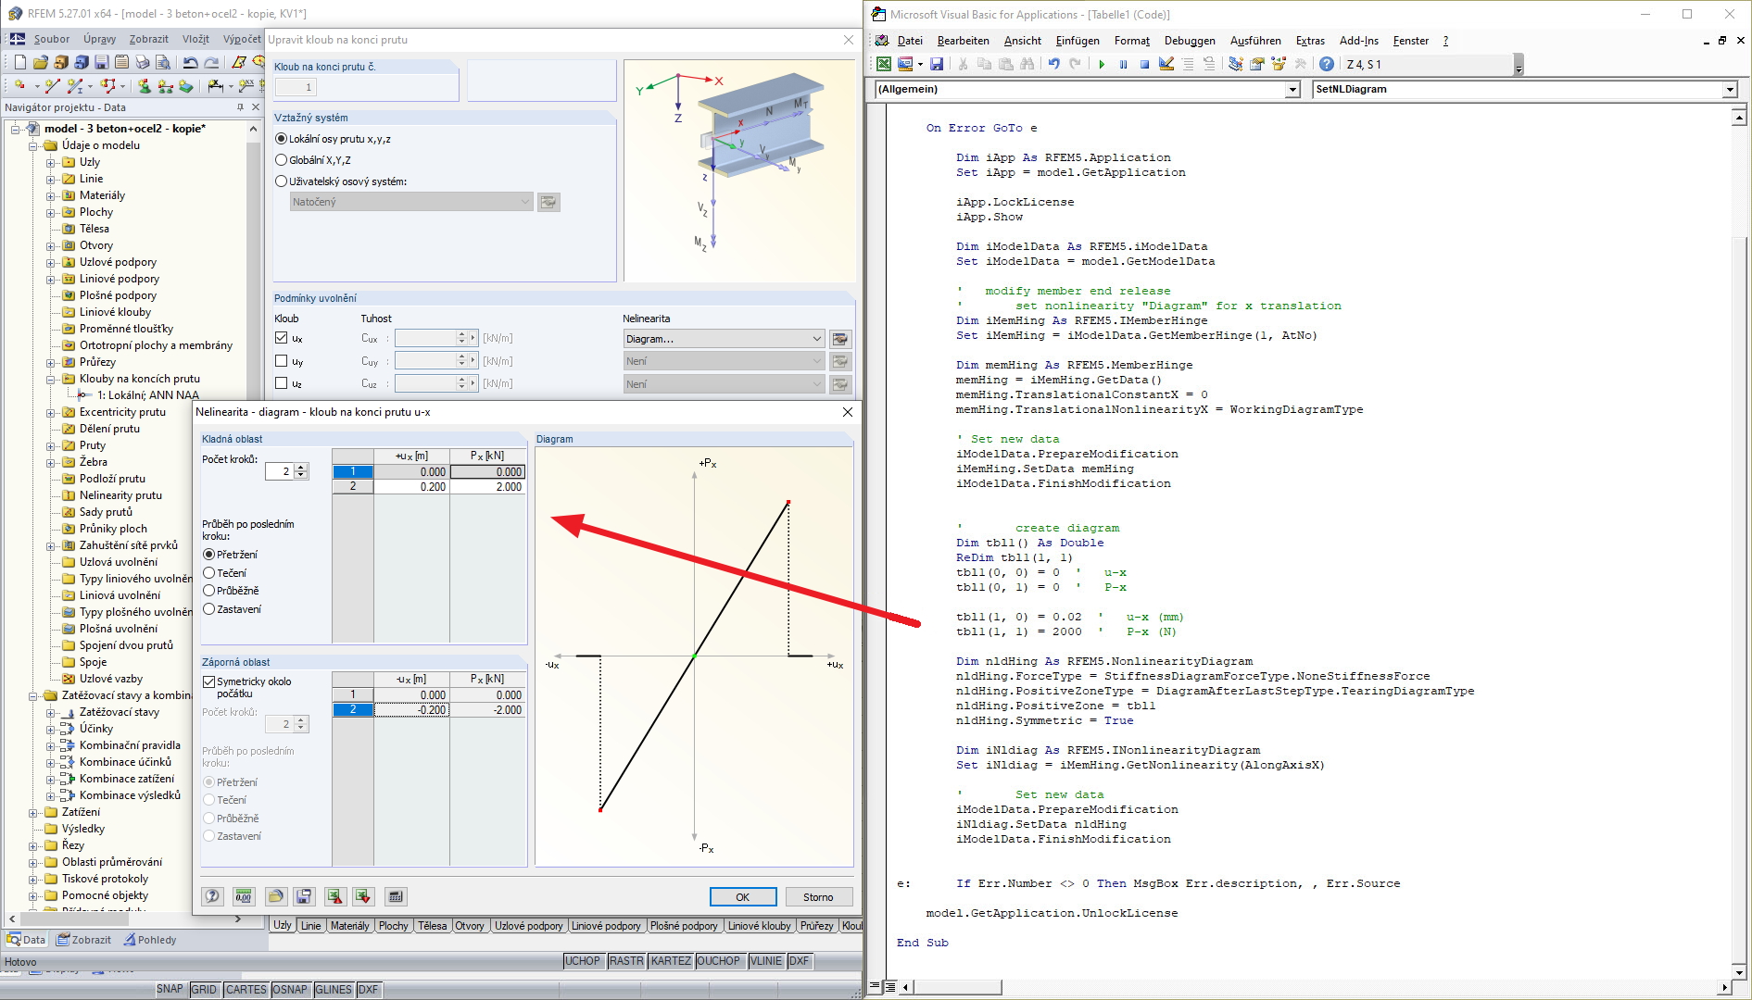The height and width of the screenshot is (1000, 1752).
Task: Import diagram table from Excel
Action: (363, 896)
